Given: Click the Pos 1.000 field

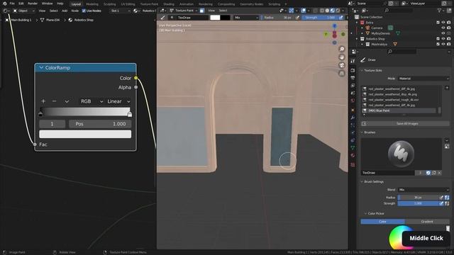Looking at the screenshot, I should (100, 124).
